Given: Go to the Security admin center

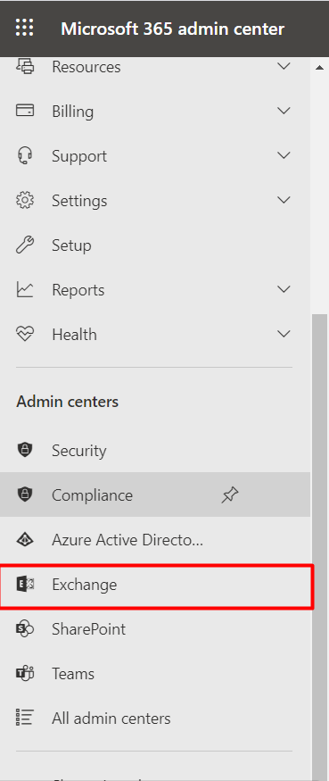Looking at the screenshot, I should [x=155, y=450].
